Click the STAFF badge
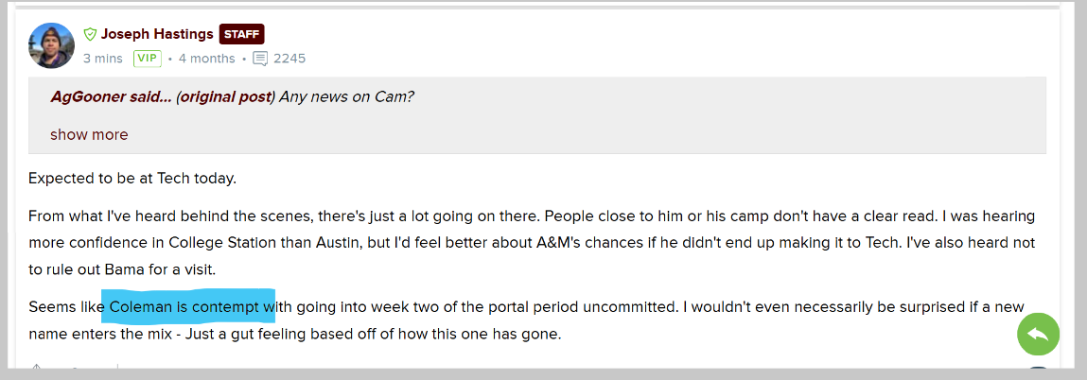 tap(241, 35)
